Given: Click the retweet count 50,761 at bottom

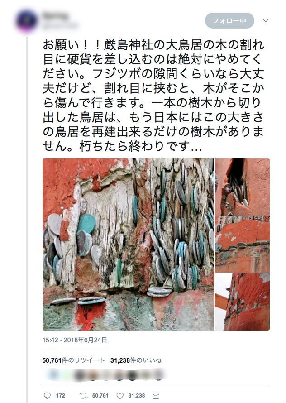Looking at the screenshot, I should (100, 396).
